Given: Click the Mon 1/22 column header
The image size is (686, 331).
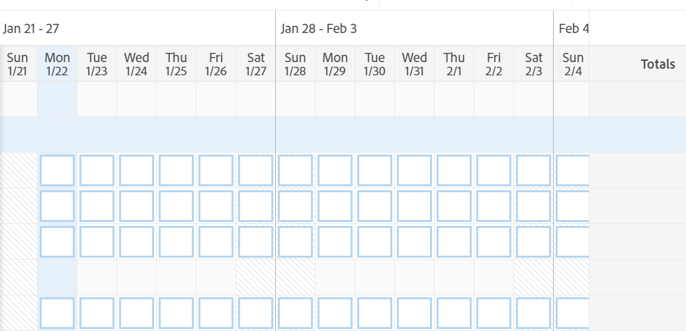Looking at the screenshot, I should tap(58, 64).
